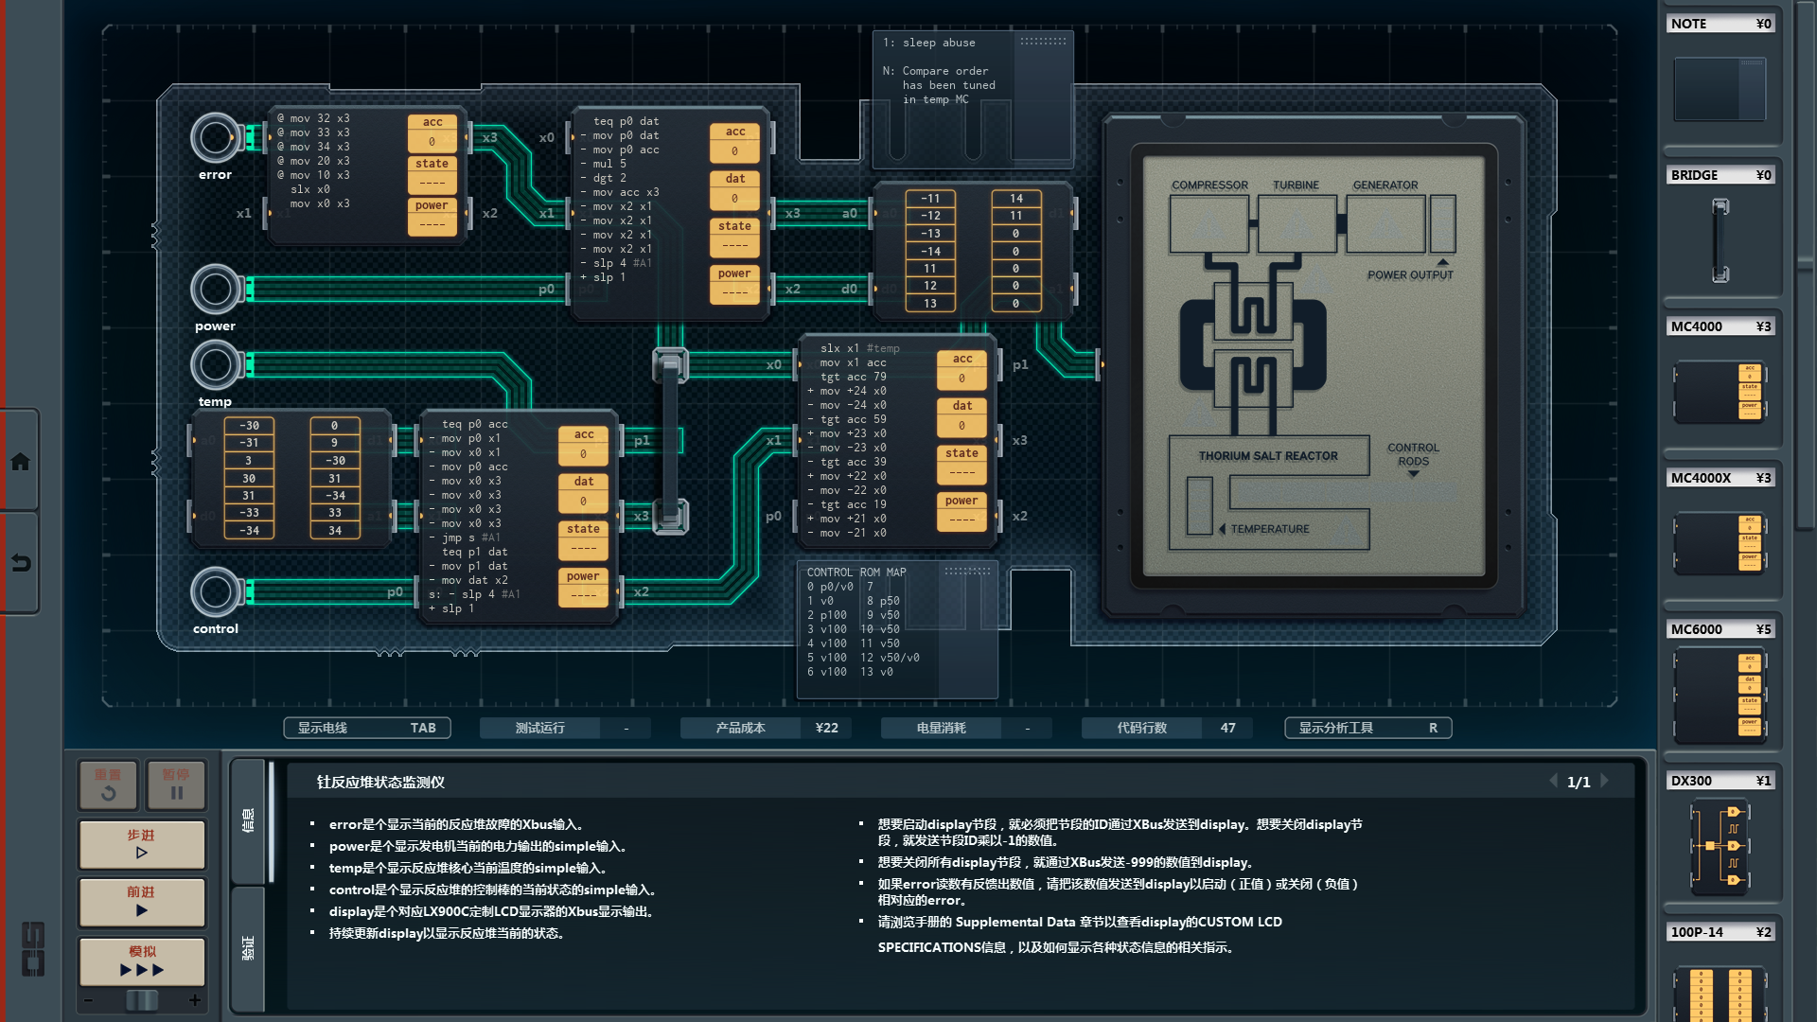Select the MC4000 part in palette

tap(1720, 392)
